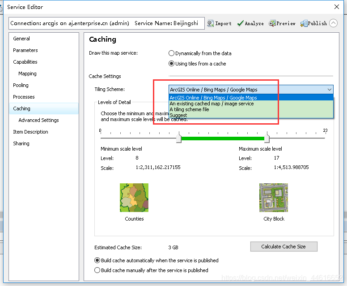This screenshot has height=286, width=347.
Task: Run Analyze with the checkmark button
Action: click(250, 23)
